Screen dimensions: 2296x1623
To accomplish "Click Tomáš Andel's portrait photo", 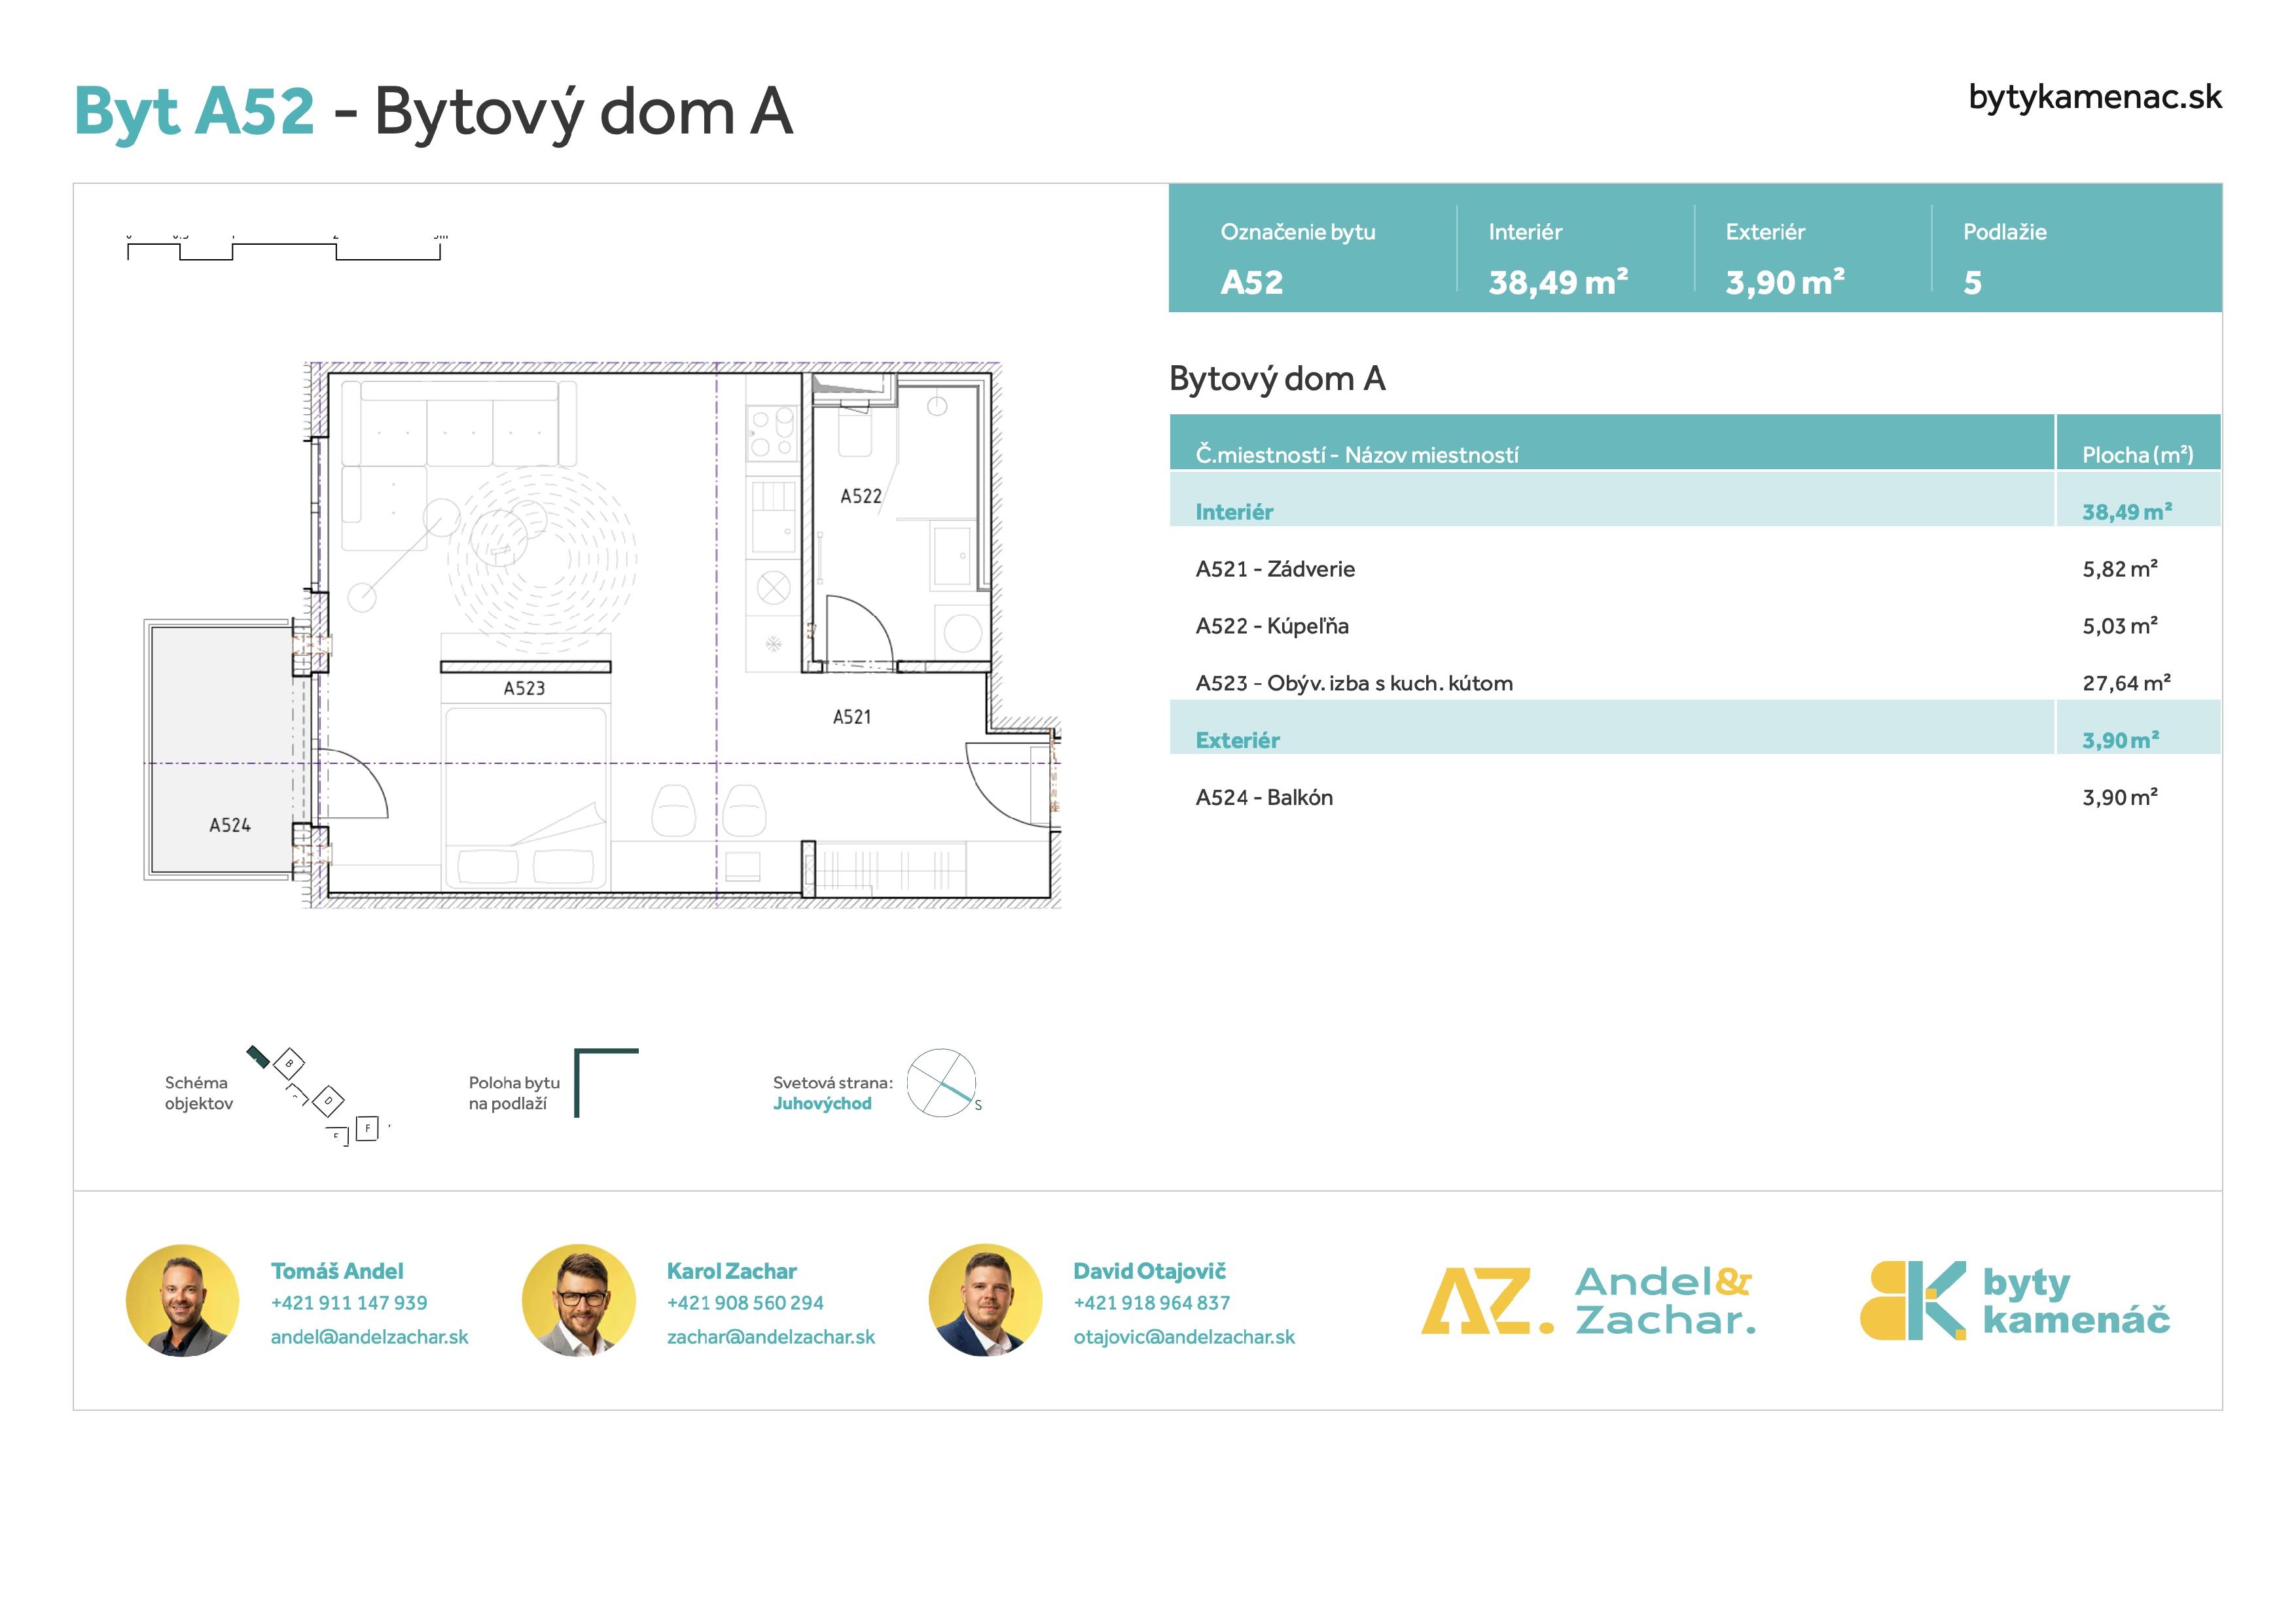I will (182, 1300).
